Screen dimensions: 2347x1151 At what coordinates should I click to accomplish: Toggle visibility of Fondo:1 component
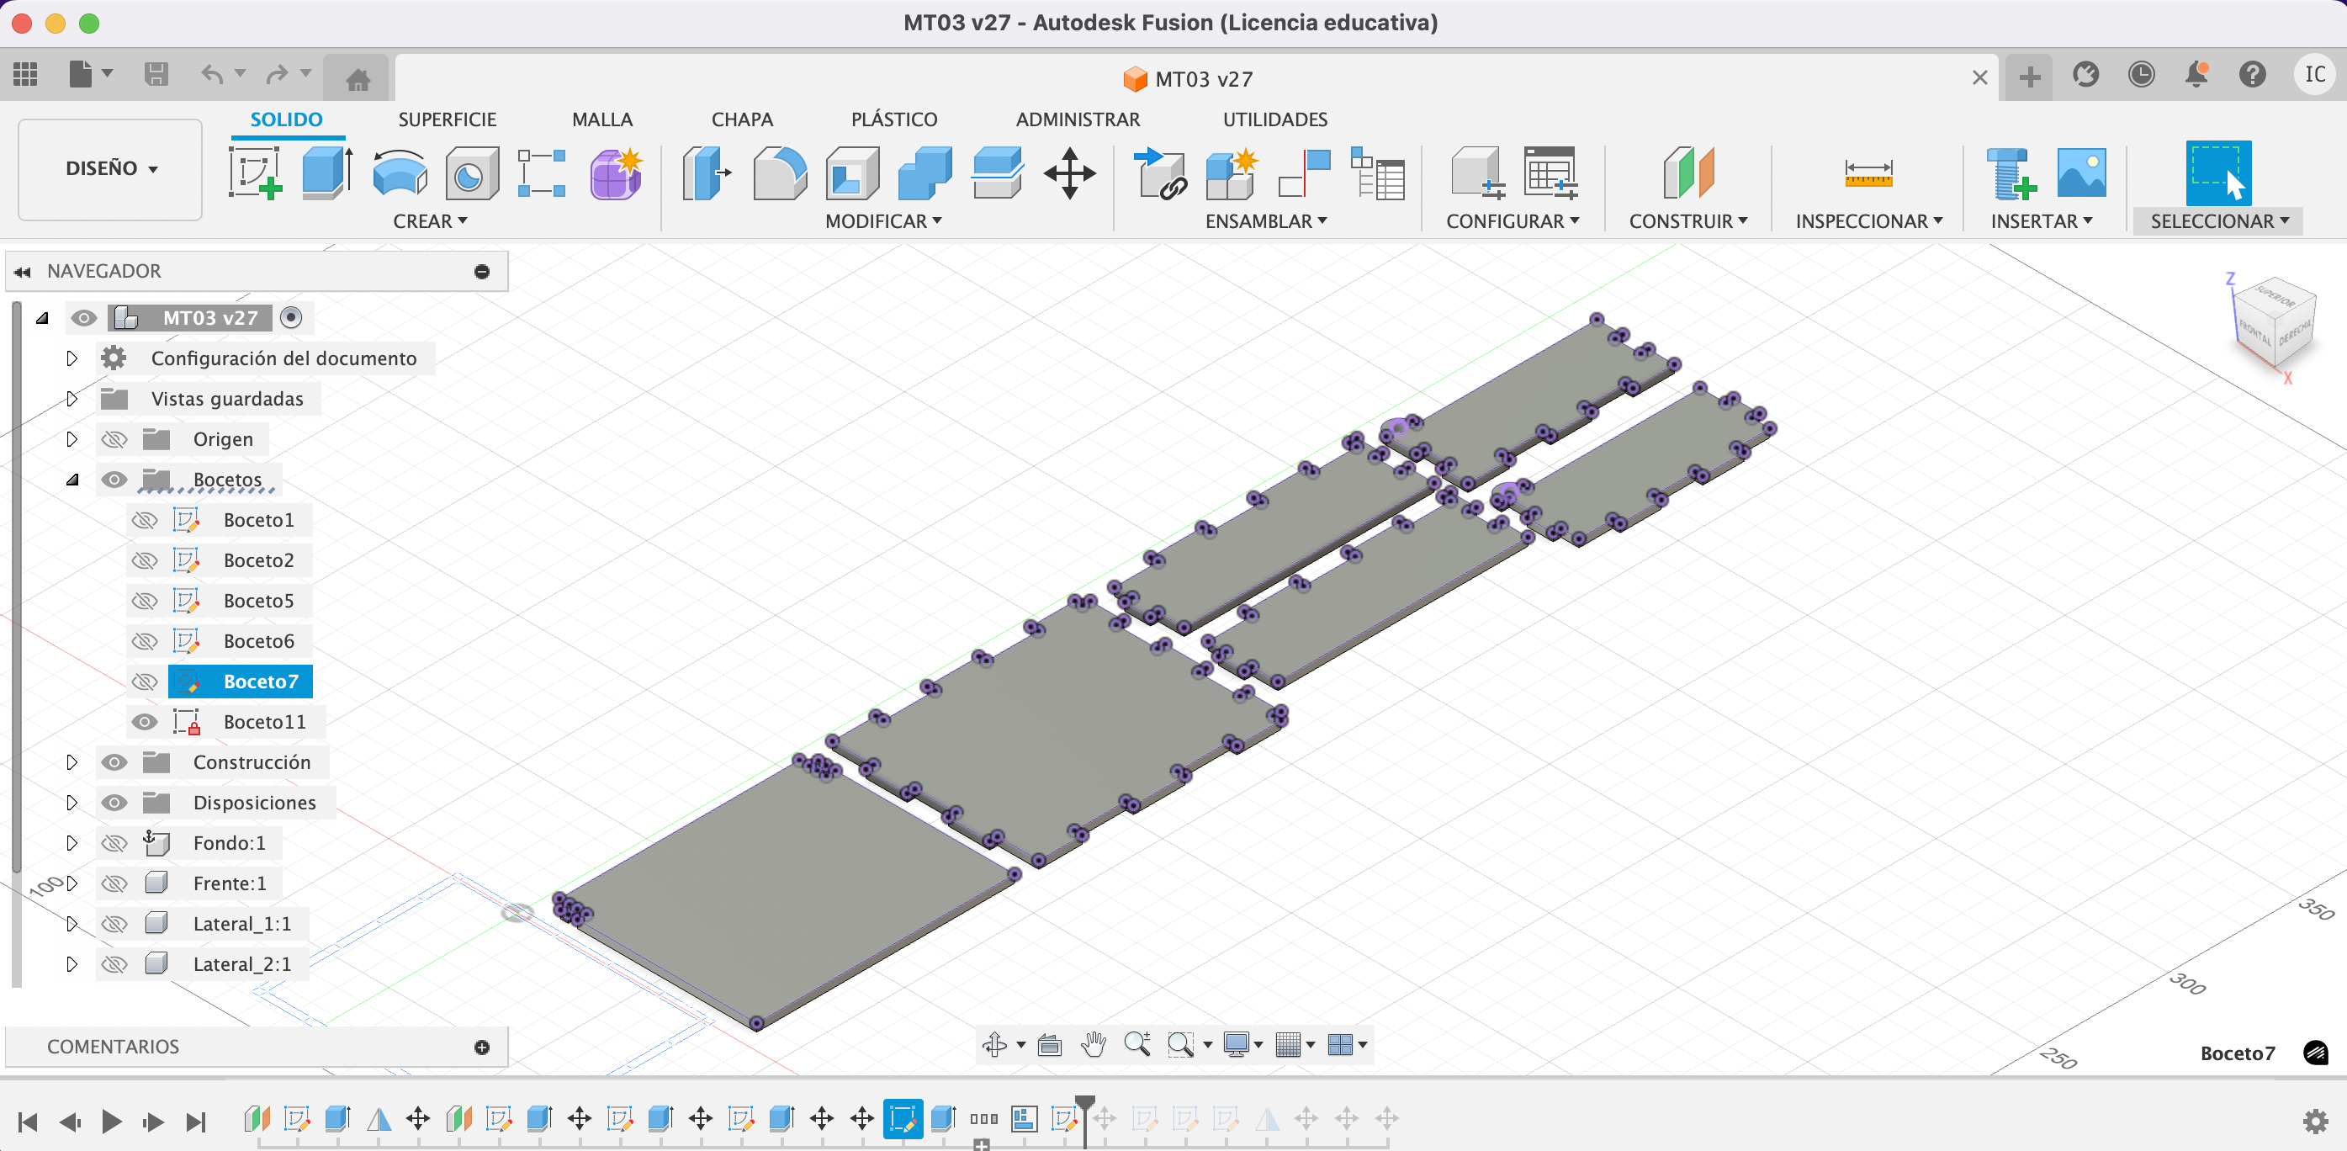click(114, 843)
